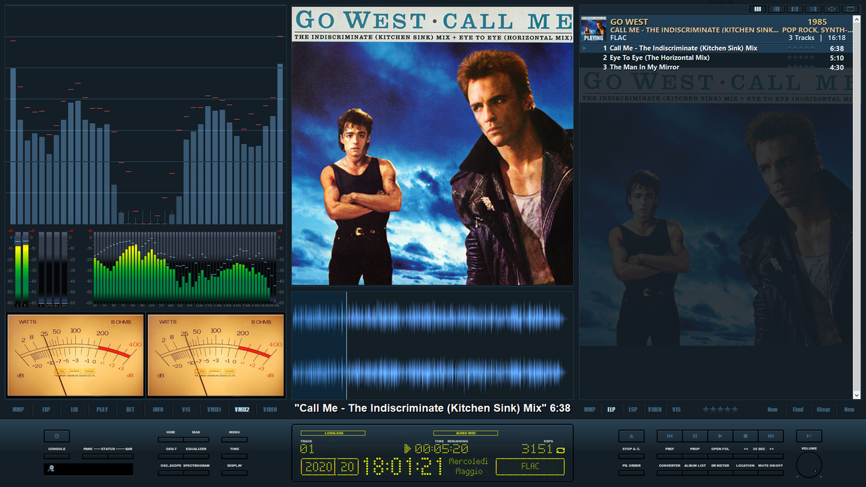Pause playback with the pause button
Viewport: 866px width, 487px height.
coord(695,436)
